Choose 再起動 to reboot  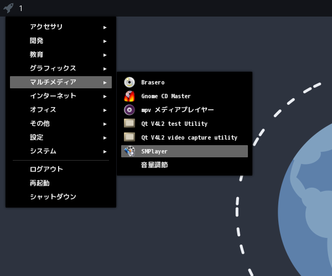61,183
